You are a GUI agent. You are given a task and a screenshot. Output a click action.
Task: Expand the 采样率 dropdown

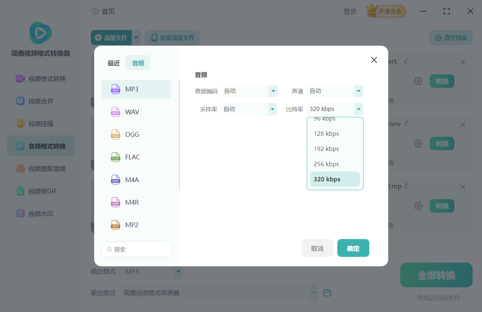point(273,109)
